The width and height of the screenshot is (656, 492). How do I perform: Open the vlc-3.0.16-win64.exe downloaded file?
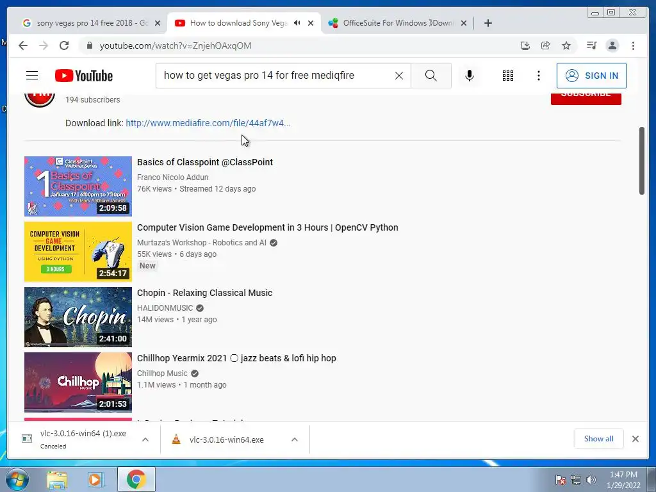click(x=226, y=439)
